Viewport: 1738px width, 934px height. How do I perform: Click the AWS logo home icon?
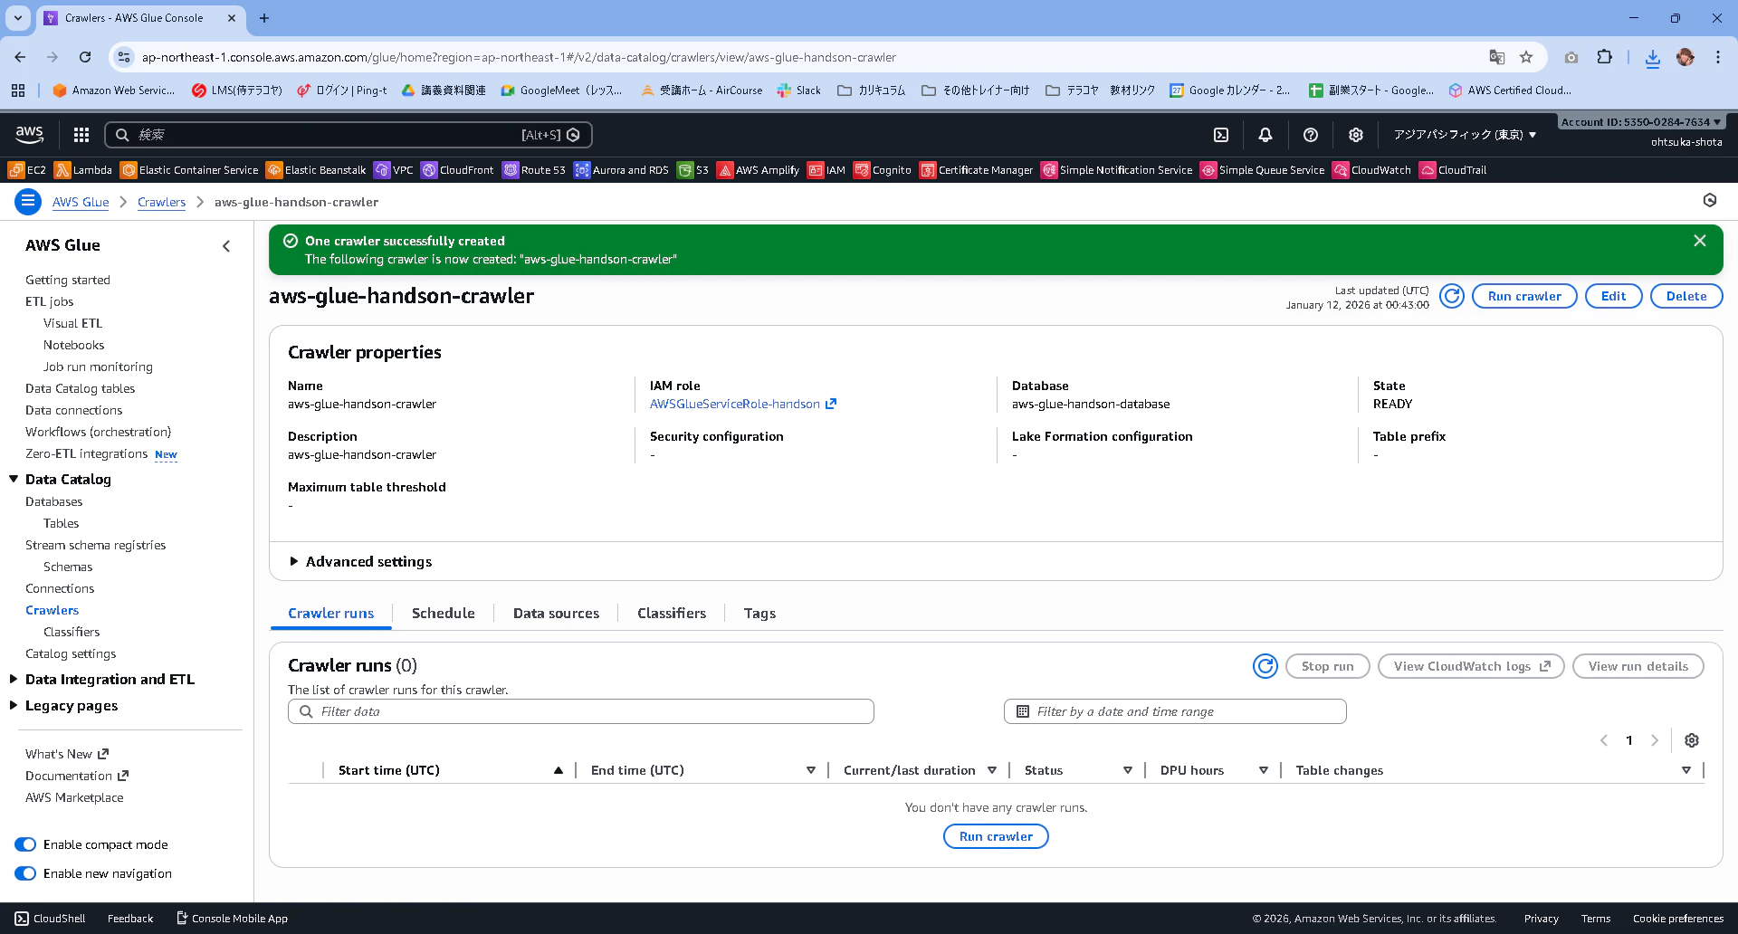pyautogui.click(x=30, y=135)
